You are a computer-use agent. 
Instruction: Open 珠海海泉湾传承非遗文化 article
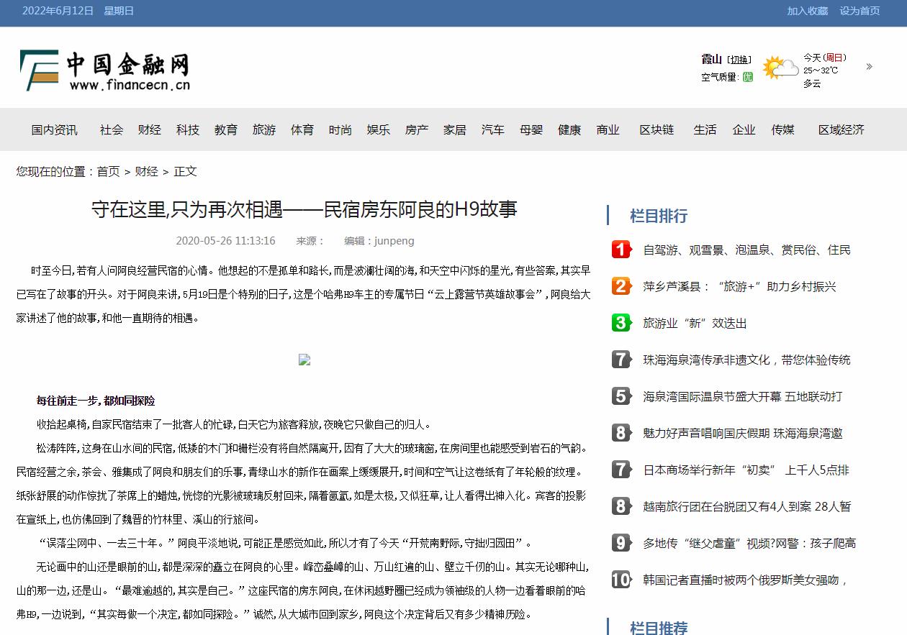pyautogui.click(x=747, y=360)
